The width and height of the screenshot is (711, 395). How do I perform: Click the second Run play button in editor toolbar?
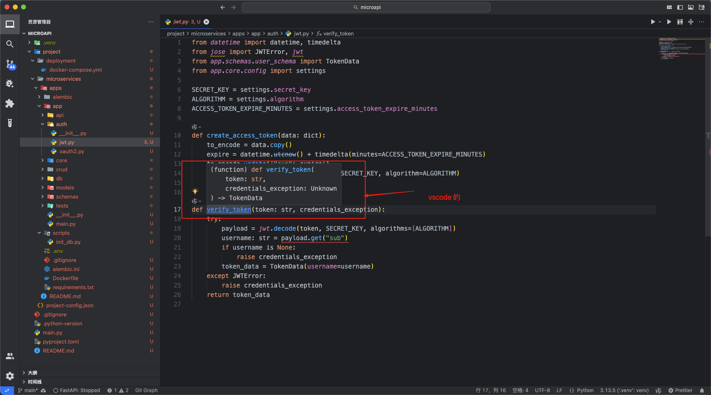click(669, 22)
